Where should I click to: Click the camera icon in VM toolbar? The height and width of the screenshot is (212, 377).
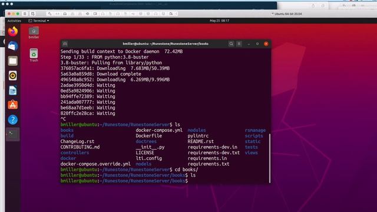pyautogui.click(x=95, y=14)
